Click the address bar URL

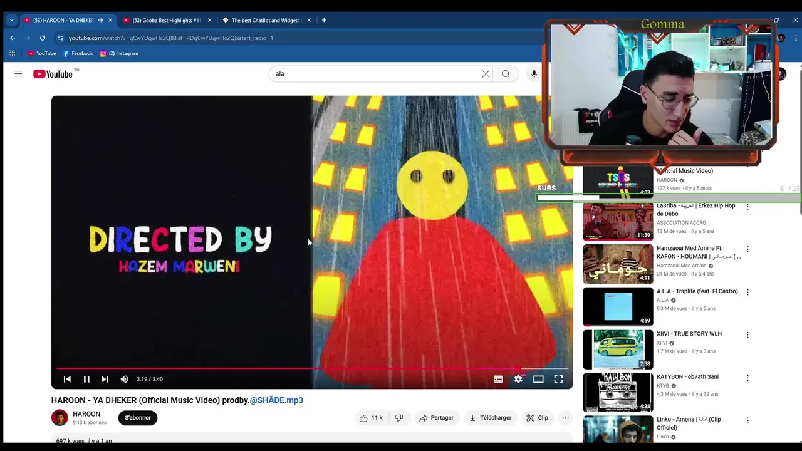[x=171, y=38]
